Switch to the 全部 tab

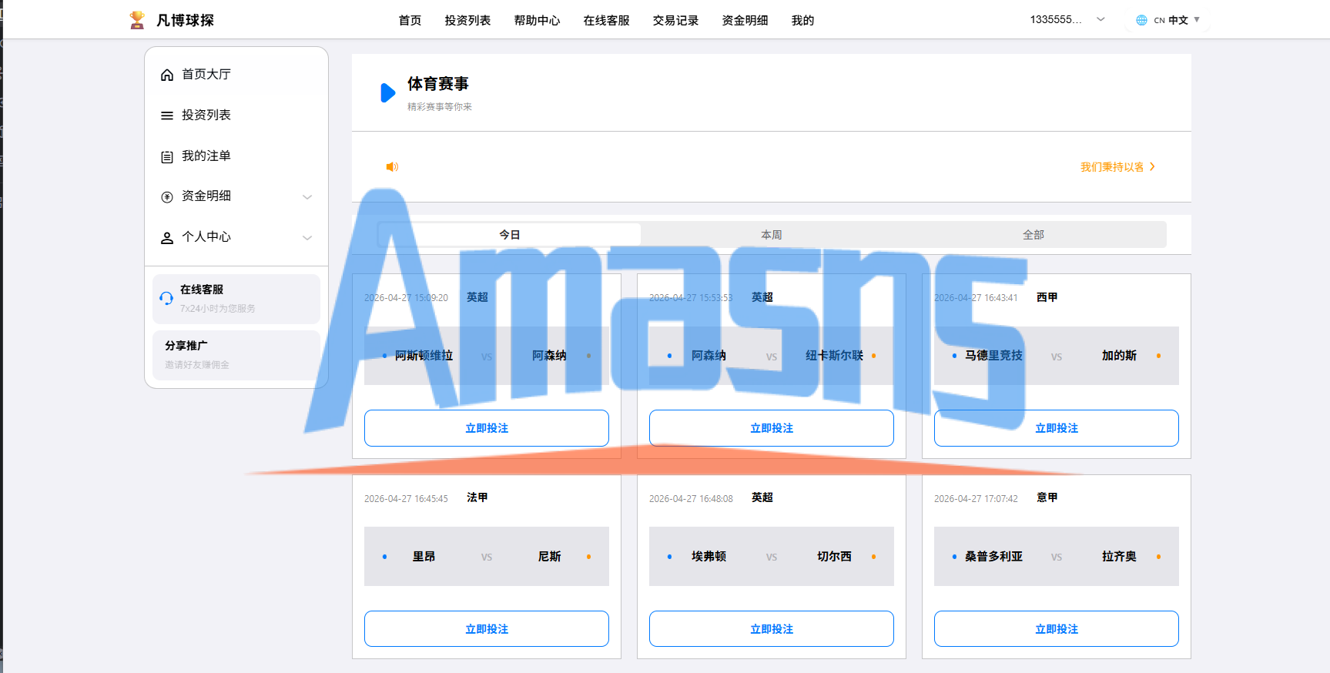(1034, 235)
